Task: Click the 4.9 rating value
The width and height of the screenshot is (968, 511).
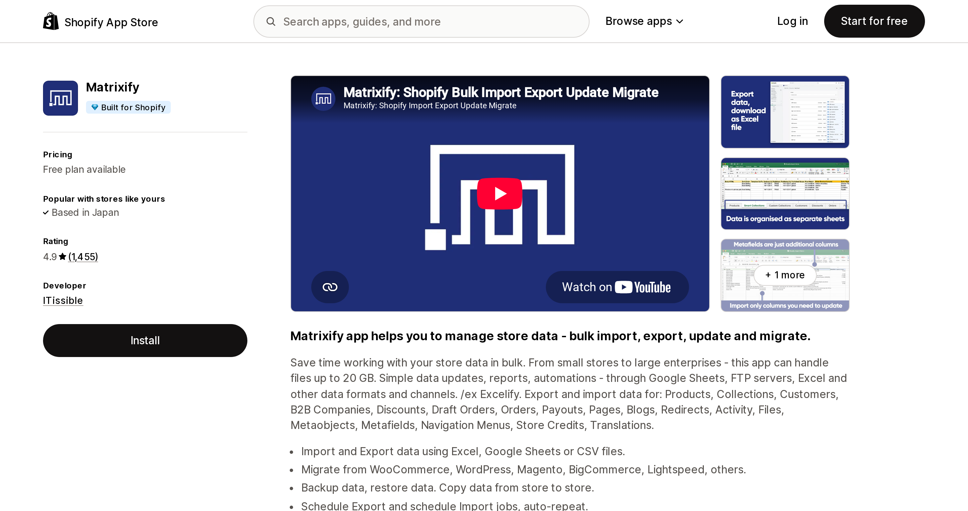Action: pyautogui.click(x=50, y=257)
